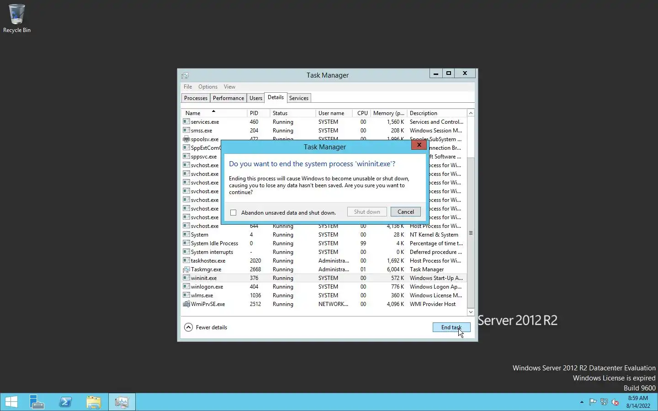
Task: Switch to the Services tab
Action: [299, 98]
